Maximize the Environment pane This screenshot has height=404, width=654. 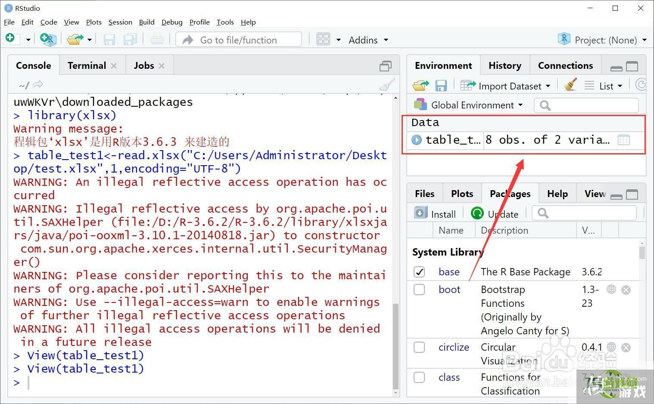click(632, 66)
